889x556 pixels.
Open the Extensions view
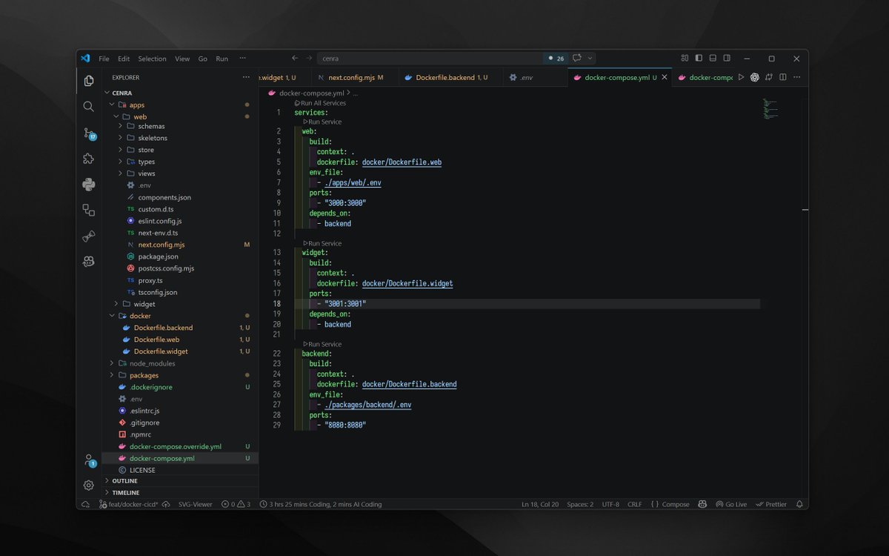[89, 159]
